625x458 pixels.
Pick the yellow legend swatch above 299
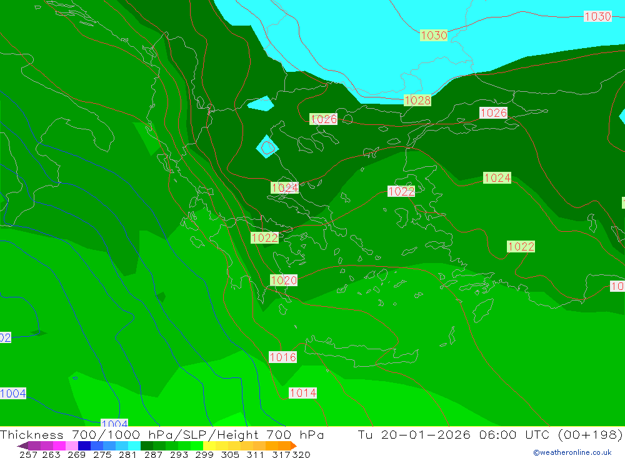click(x=209, y=446)
